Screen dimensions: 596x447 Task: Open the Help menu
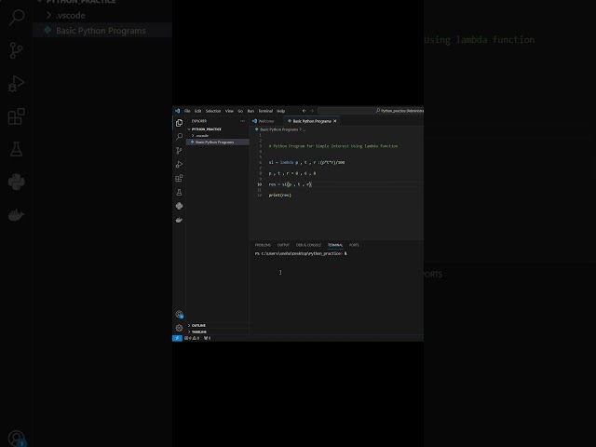coord(281,111)
